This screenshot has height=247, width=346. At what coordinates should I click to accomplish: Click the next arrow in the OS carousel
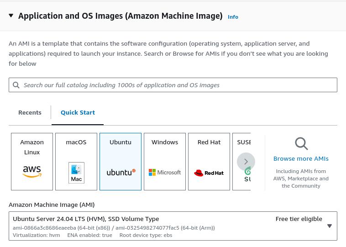tap(246, 162)
